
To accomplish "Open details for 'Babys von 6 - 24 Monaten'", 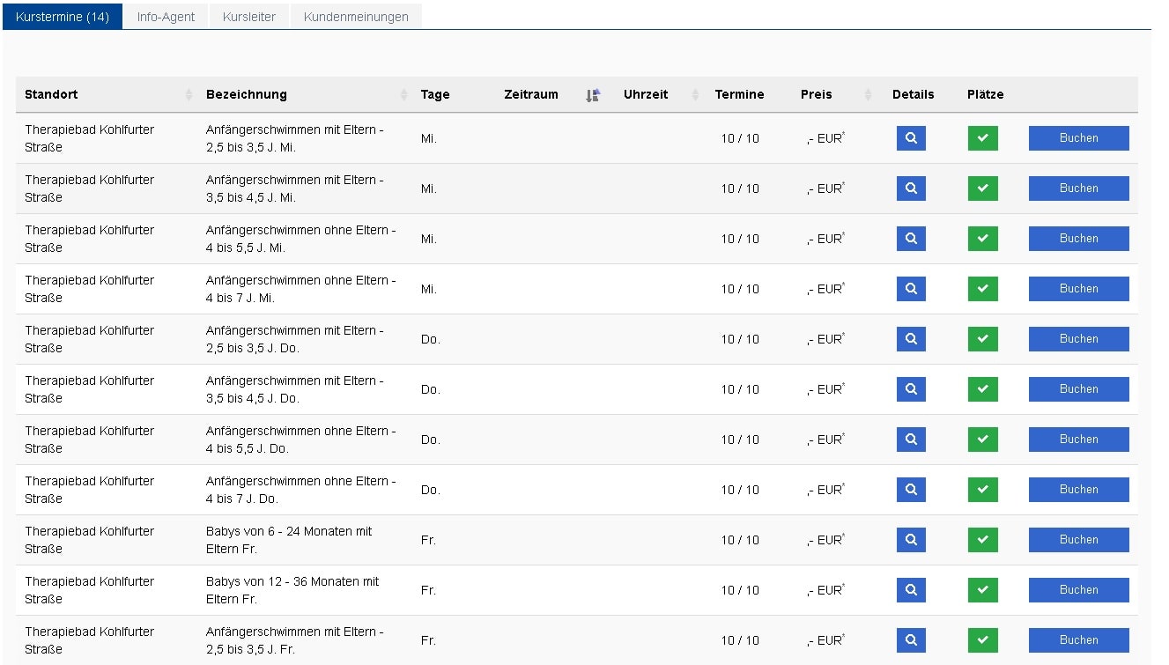I will click(x=911, y=540).
